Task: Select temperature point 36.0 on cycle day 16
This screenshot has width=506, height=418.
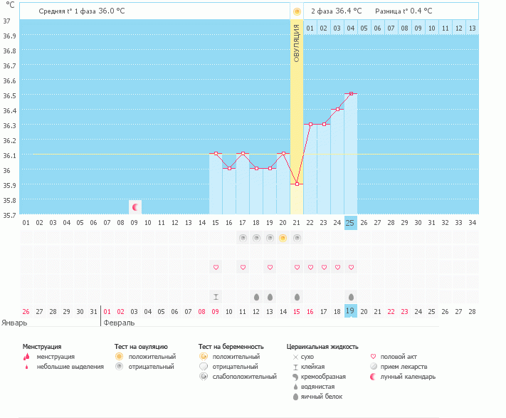Action: 229,169
